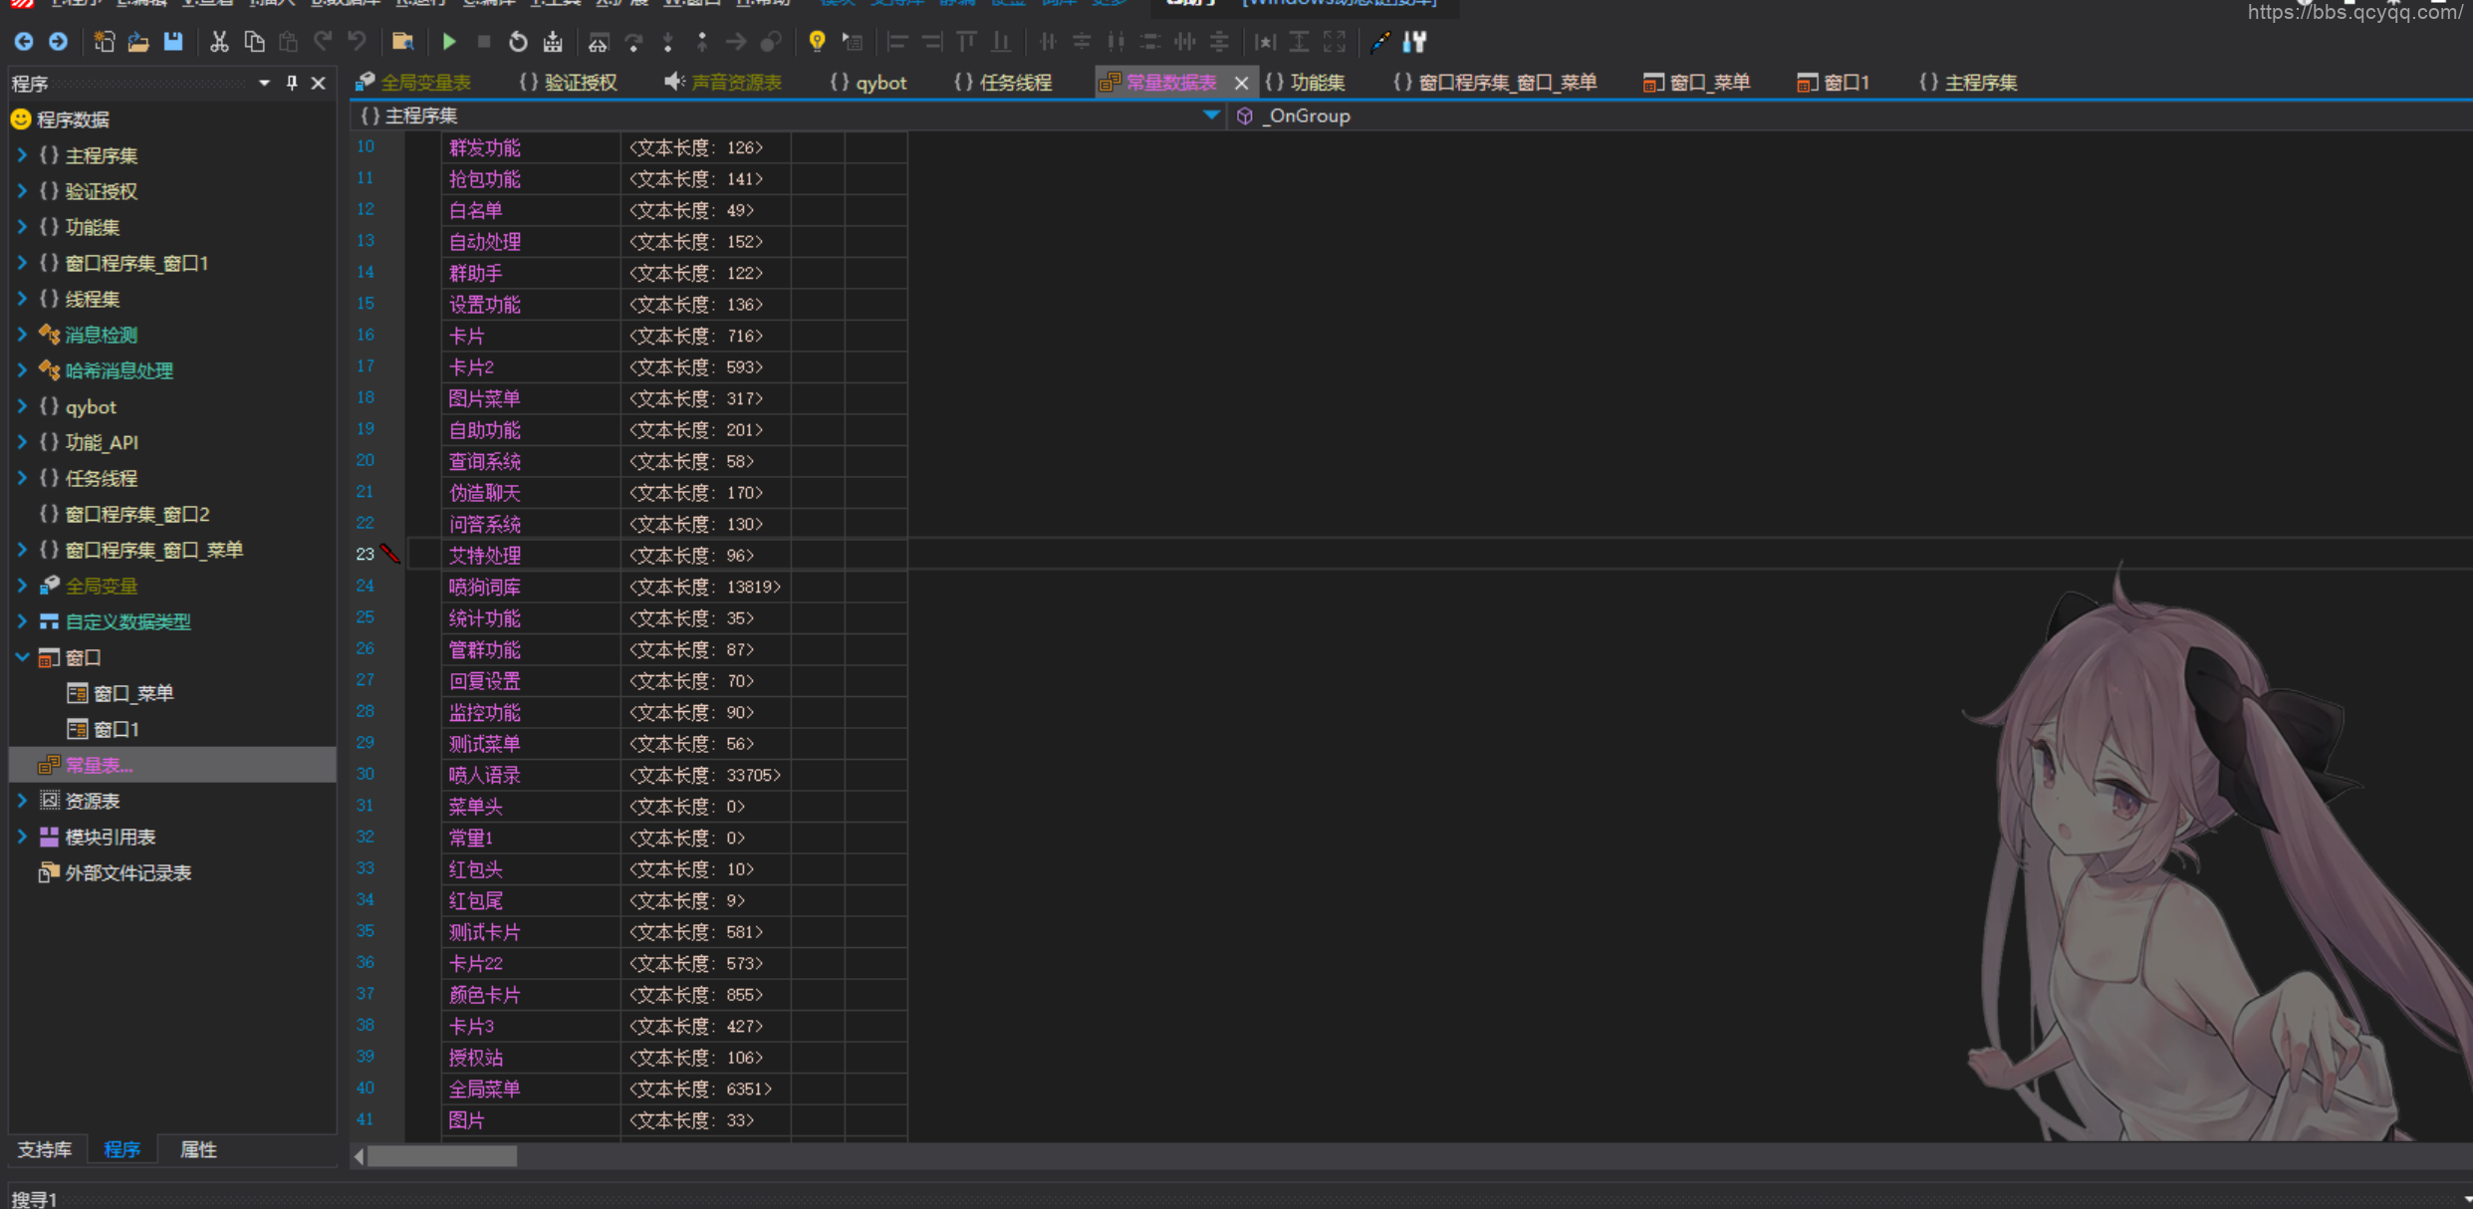The height and width of the screenshot is (1209, 2473).
Task: Click the copy toolbar icon
Action: click(x=254, y=42)
